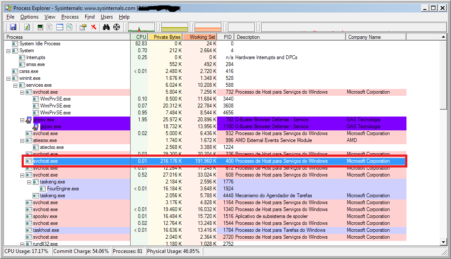The width and height of the screenshot is (451, 259).
Task: Collapse the wininit.exe tree node
Action: [x=8, y=79]
